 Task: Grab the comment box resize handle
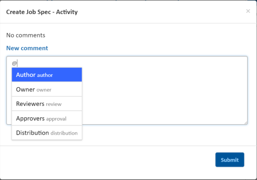246,123
